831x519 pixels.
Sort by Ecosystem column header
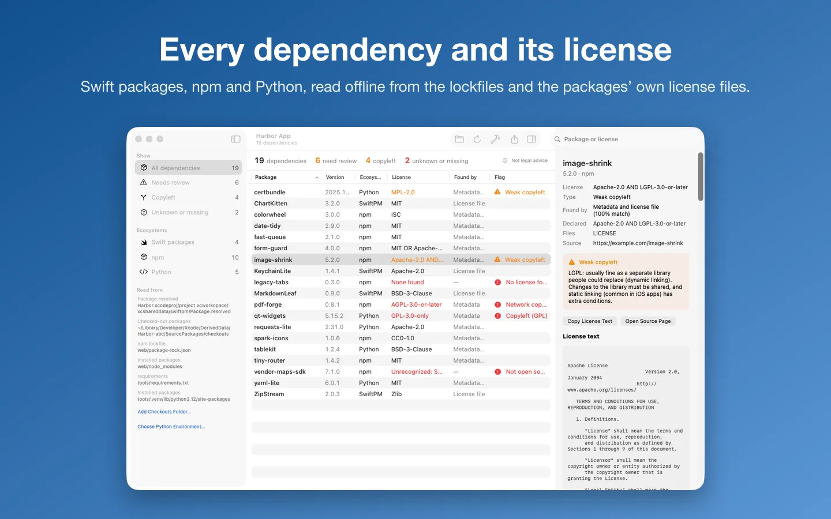[370, 178]
